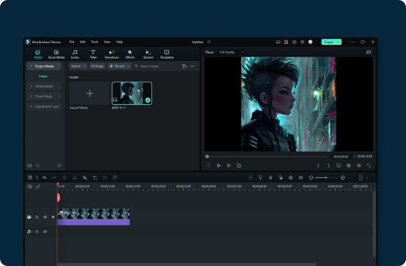The image size is (406, 266).
Task: Focus the Search media field
Action: point(155,66)
